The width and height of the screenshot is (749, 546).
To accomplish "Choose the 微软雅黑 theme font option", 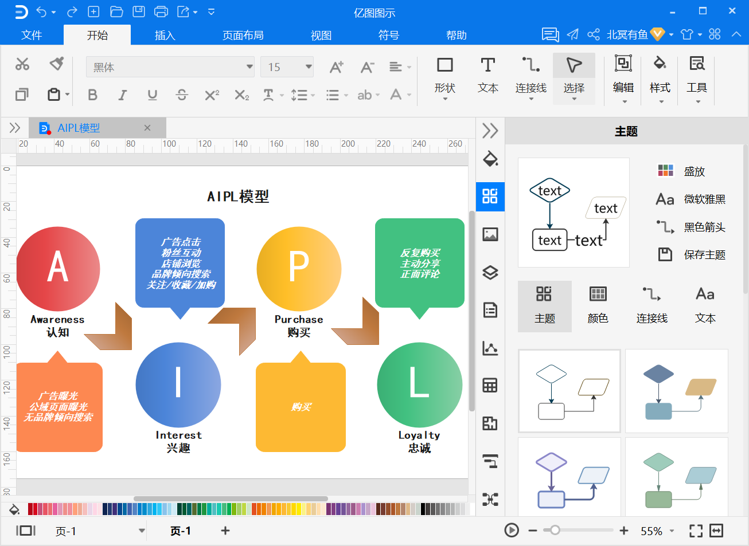I will 691,199.
